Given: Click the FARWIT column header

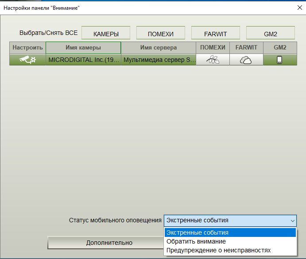Looking at the screenshot, I should coord(246,48).
